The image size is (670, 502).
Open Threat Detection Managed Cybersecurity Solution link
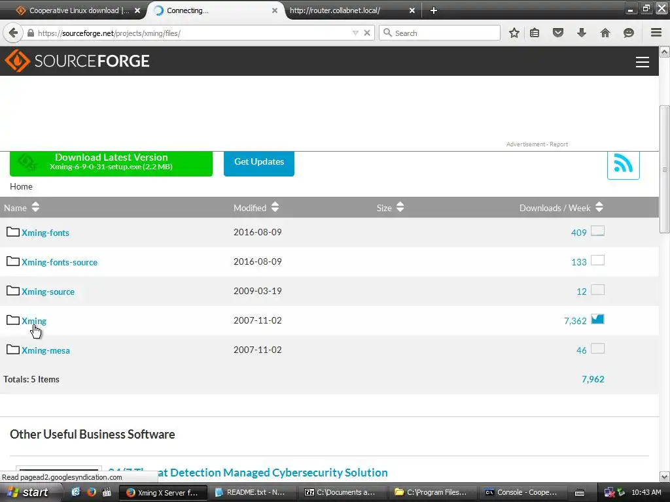248,473
